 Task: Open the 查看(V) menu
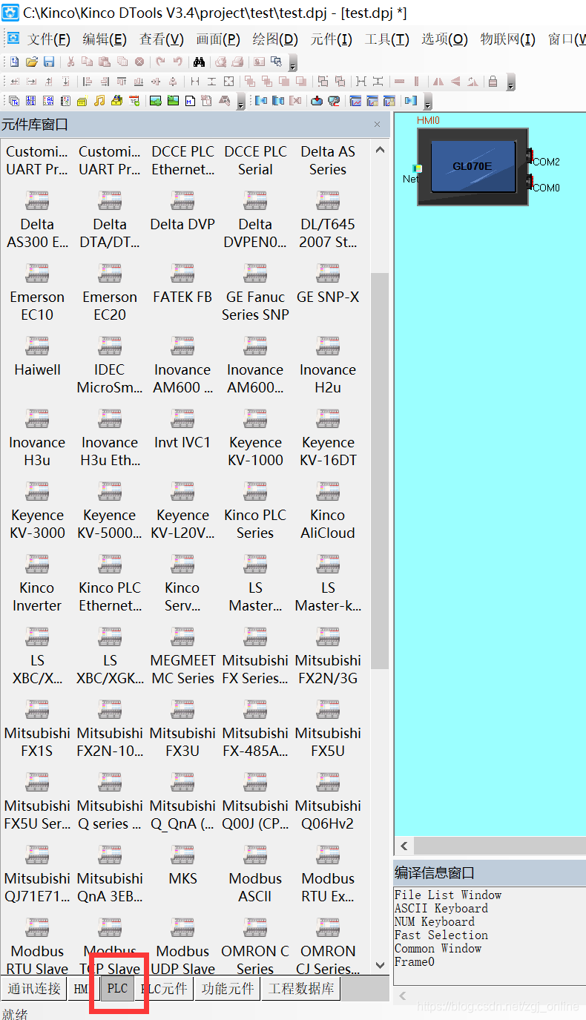pos(161,39)
